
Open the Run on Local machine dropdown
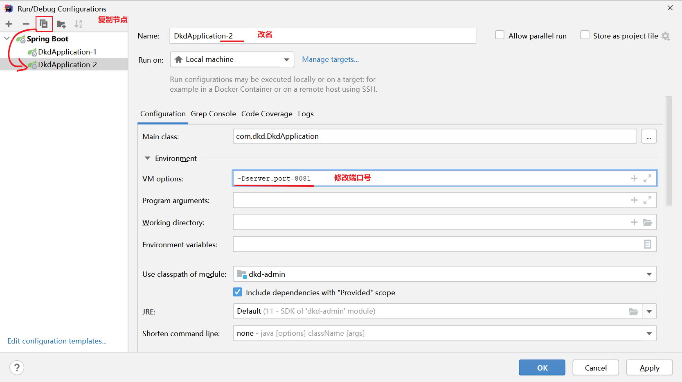(x=232, y=60)
